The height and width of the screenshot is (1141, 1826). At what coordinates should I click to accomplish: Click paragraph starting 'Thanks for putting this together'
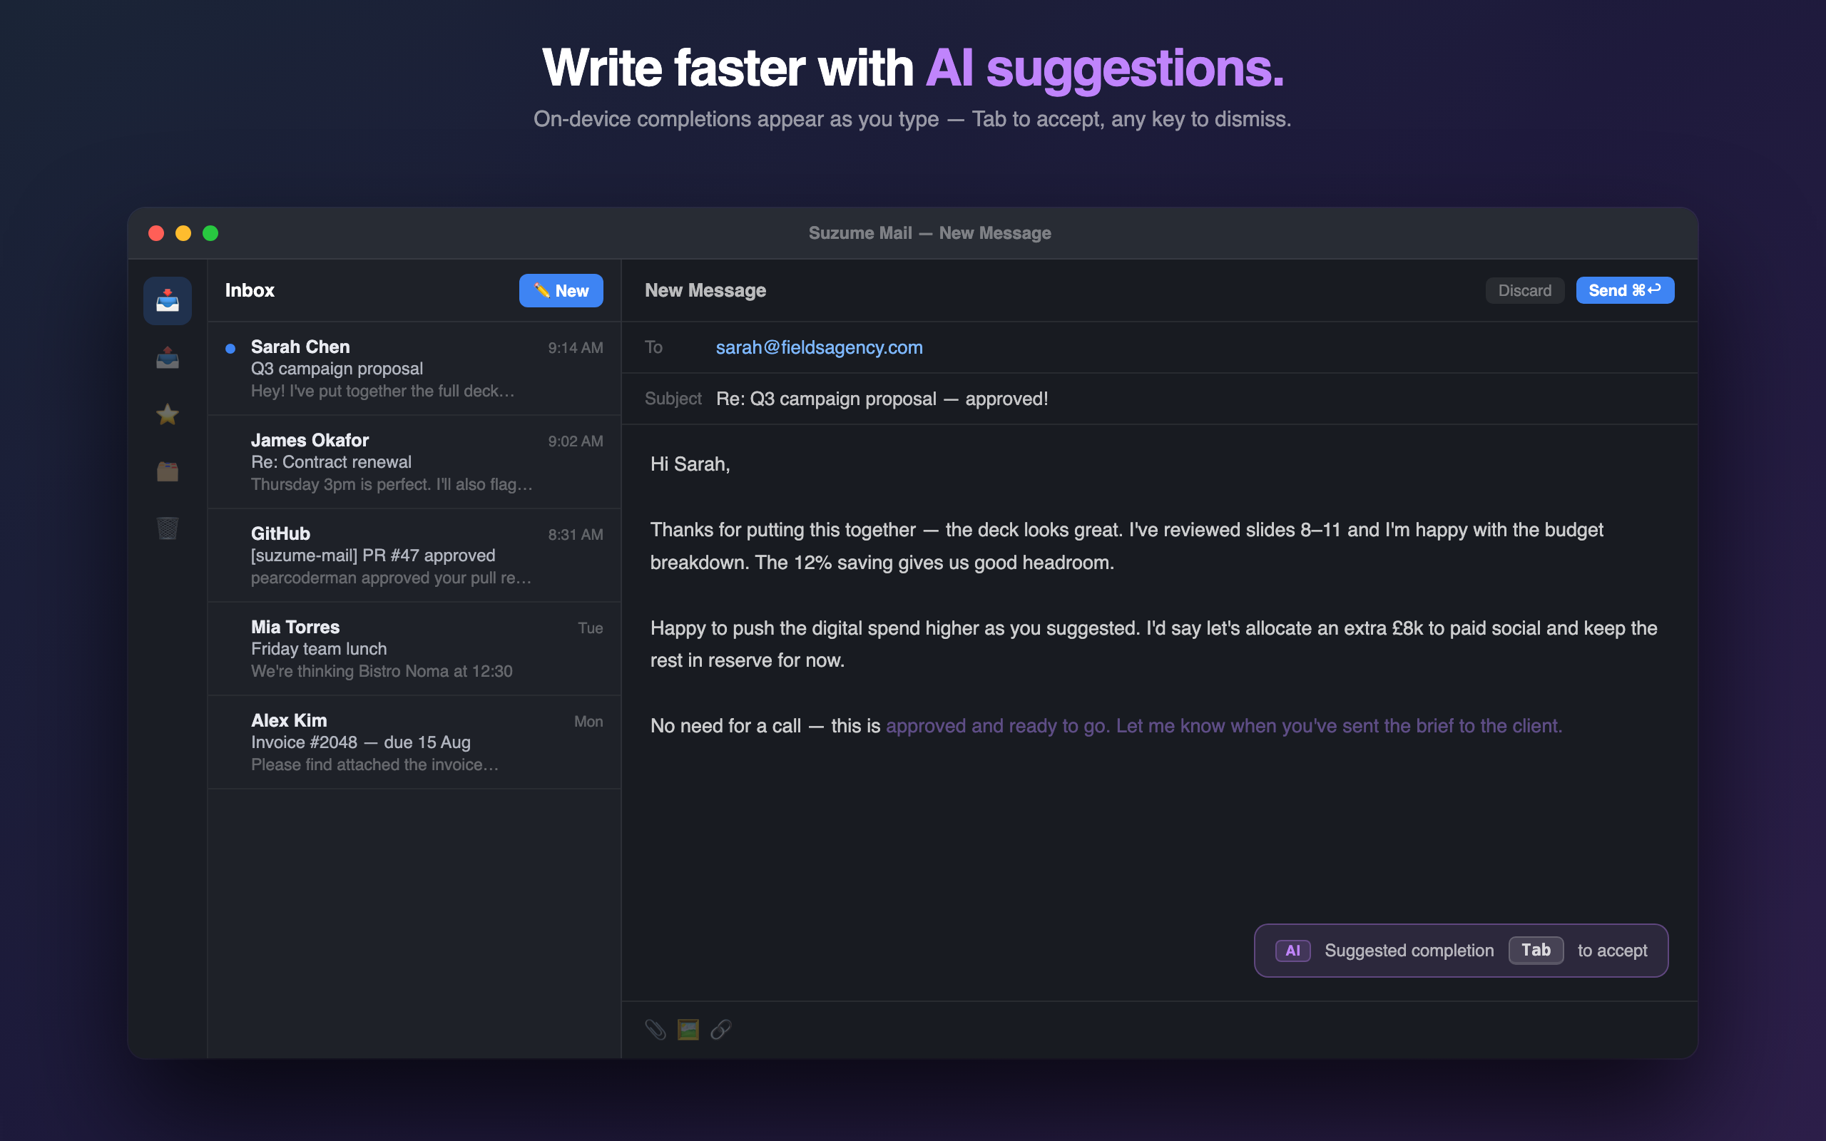[x=1126, y=546]
